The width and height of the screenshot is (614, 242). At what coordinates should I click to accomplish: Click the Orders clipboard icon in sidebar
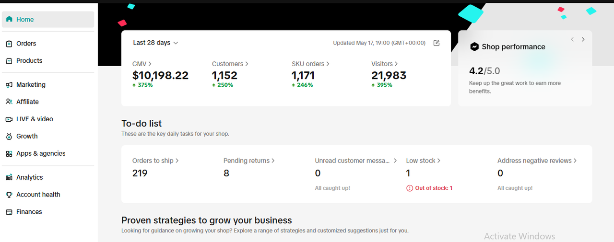9,44
